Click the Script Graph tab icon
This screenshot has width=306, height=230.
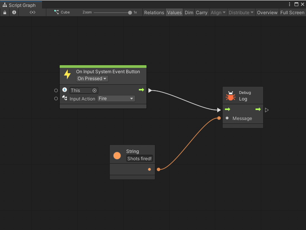click(x=5, y=5)
